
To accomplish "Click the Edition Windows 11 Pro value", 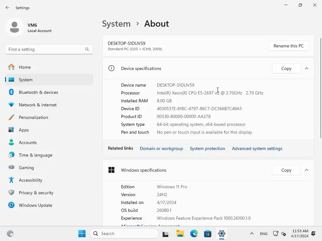I will coord(172,187).
